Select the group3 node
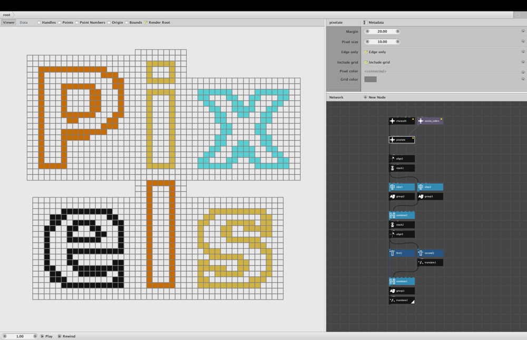 click(430, 196)
